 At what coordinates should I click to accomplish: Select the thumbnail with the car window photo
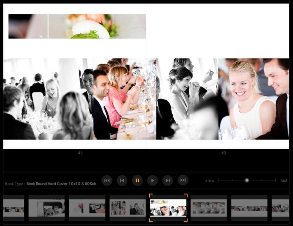(47, 208)
